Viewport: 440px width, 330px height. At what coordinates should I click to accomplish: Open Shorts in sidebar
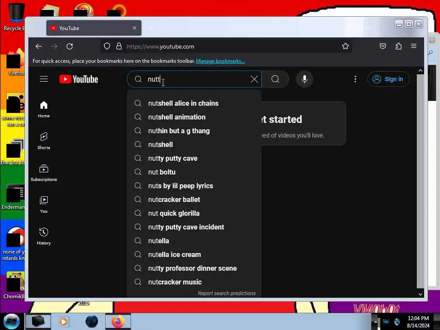(x=44, y=141)
